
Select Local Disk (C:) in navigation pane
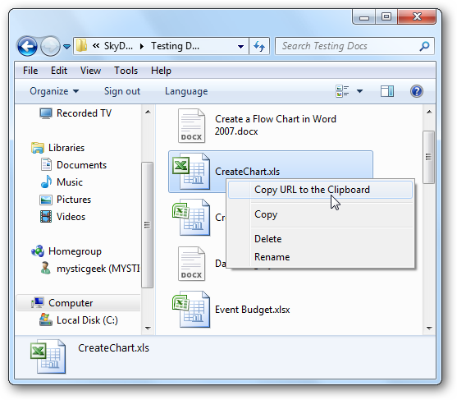click(79, 320)
